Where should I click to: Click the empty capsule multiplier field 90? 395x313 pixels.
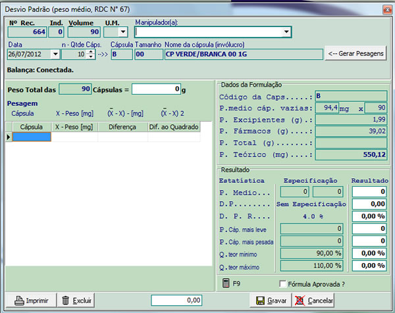tap(376, 108)
